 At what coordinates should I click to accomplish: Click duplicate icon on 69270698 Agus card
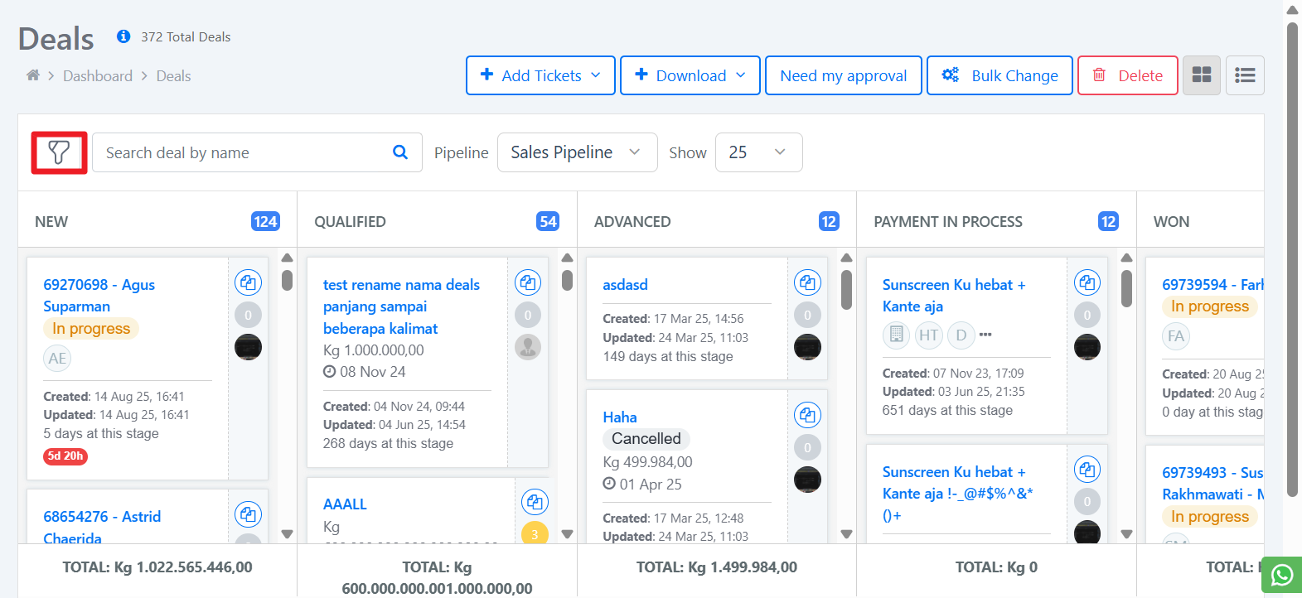(248, 282)
